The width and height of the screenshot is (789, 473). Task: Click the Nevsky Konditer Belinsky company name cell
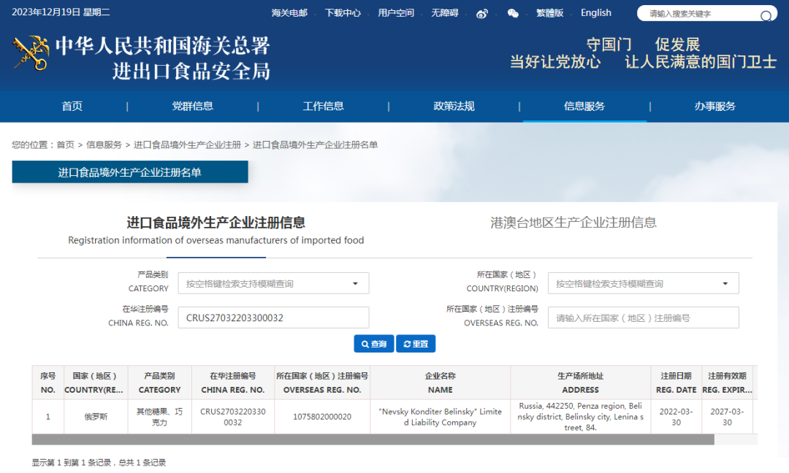(441, 417)
